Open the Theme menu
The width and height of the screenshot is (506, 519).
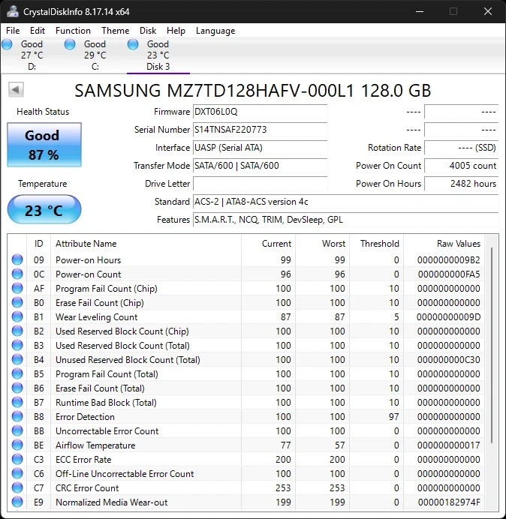tap(116, 31)
